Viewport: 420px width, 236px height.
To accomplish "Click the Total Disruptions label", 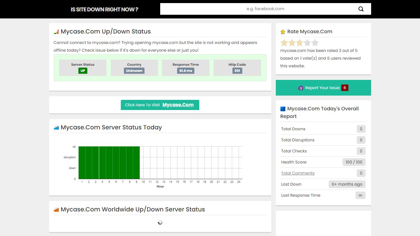I will pyautogui.click(x=298, y=140).
